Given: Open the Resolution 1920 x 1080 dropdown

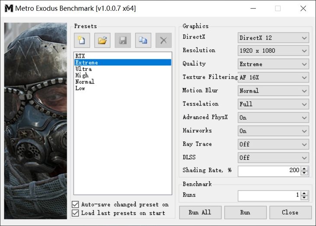Looking at the screenshot, I should tap(273, 51).
